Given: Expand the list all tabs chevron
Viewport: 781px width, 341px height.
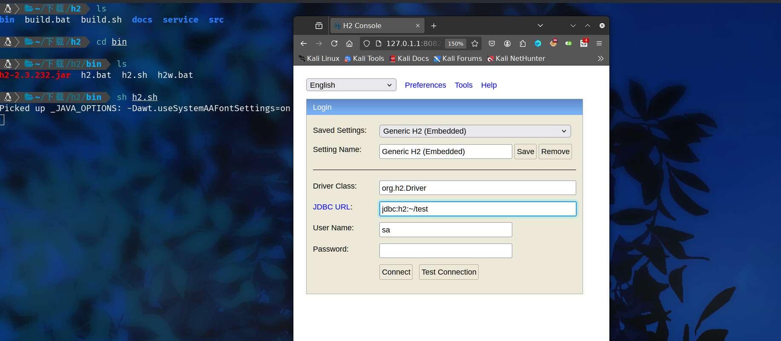Looking at the screenshot, I should [x=540, y=26].
